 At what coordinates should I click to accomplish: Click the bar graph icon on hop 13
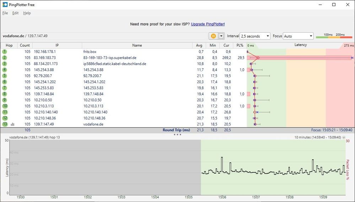click(12, 124)
